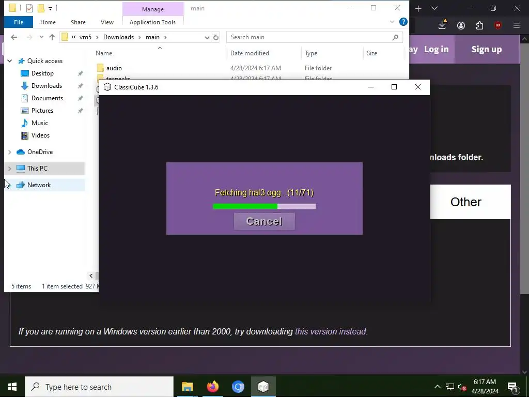Click New folder quick access icon

pos(41,8)
